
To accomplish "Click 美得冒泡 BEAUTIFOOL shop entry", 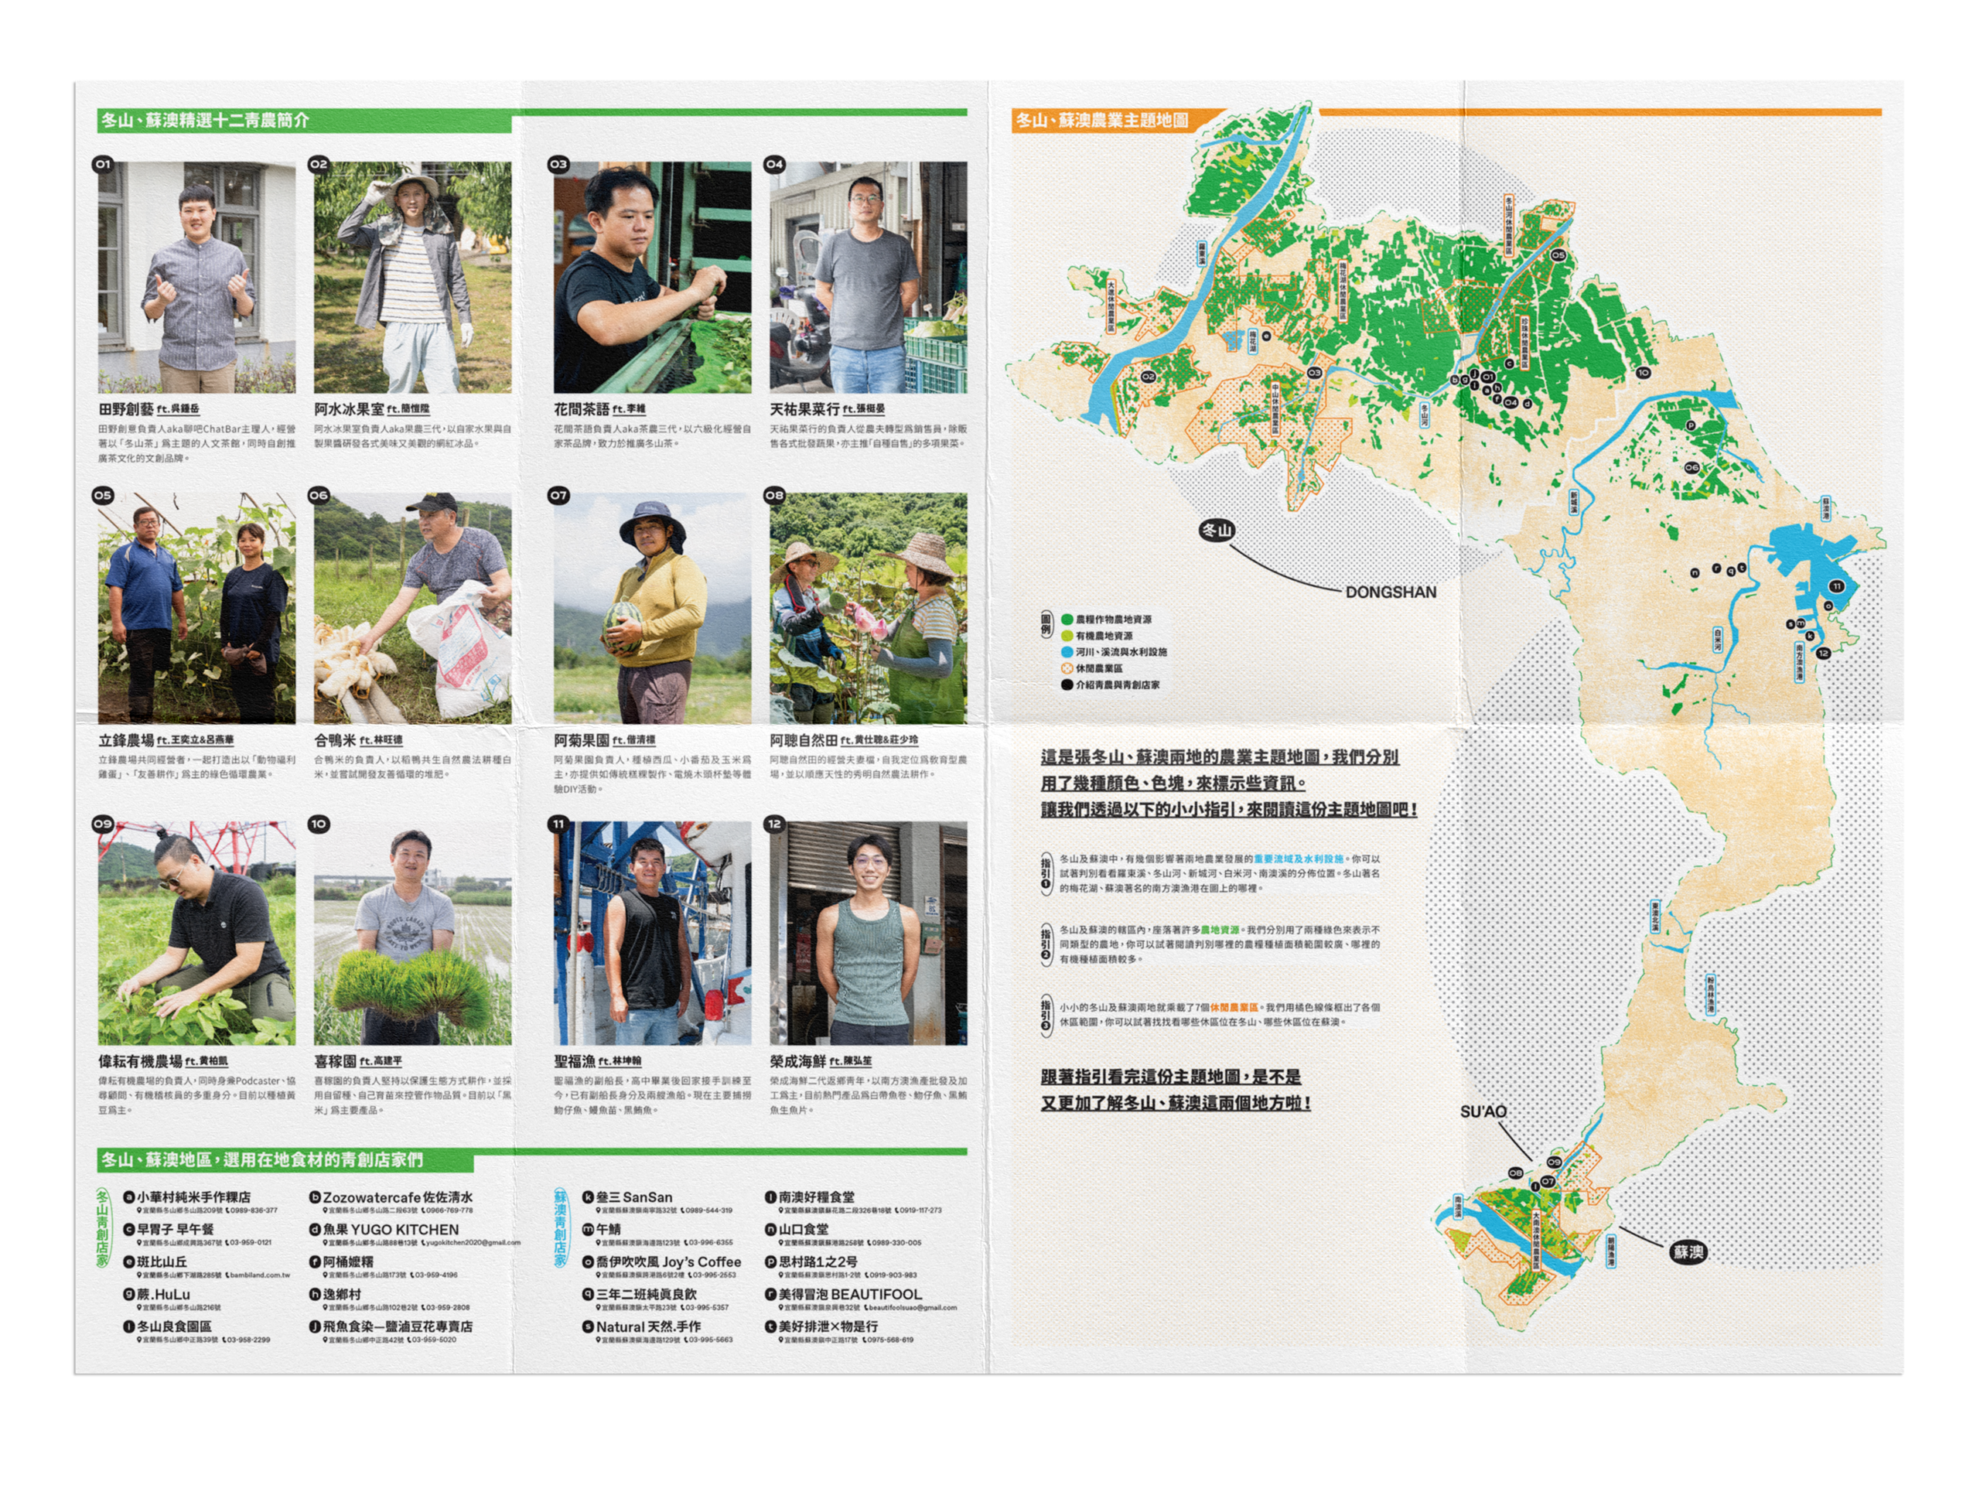I will pos(848,1294).
